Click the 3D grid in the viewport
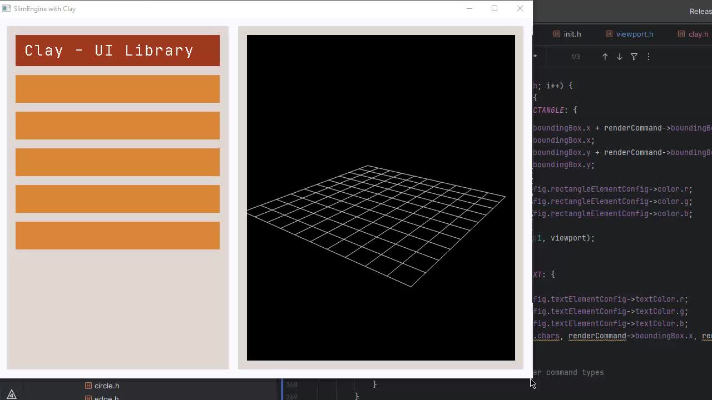This screenshot has width=712, height=400. (x=376, y=222)
